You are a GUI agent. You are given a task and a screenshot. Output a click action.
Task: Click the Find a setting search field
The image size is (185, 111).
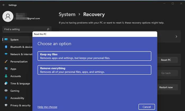(27, 29)
